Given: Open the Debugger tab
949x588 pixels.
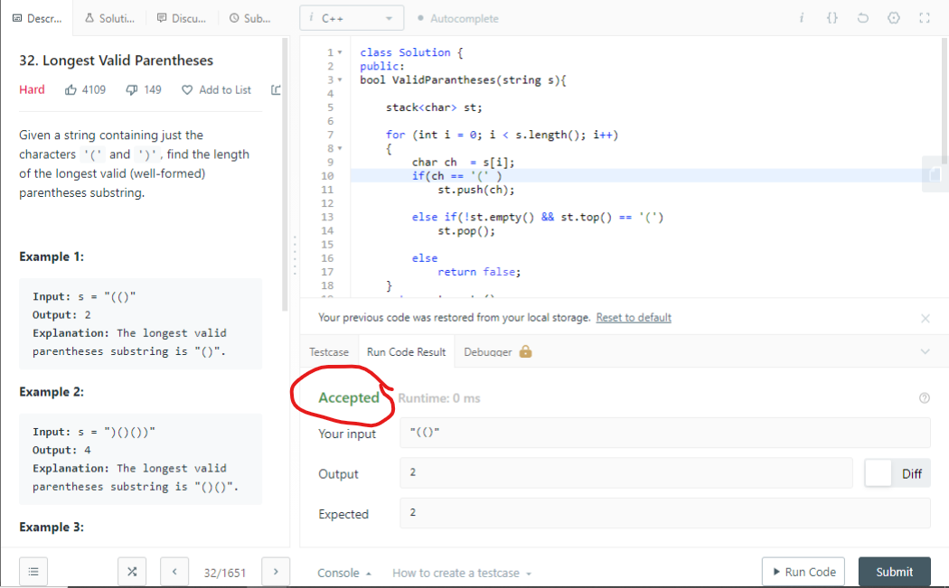Looking at the screenshot, I should click(x=497, y=352).
